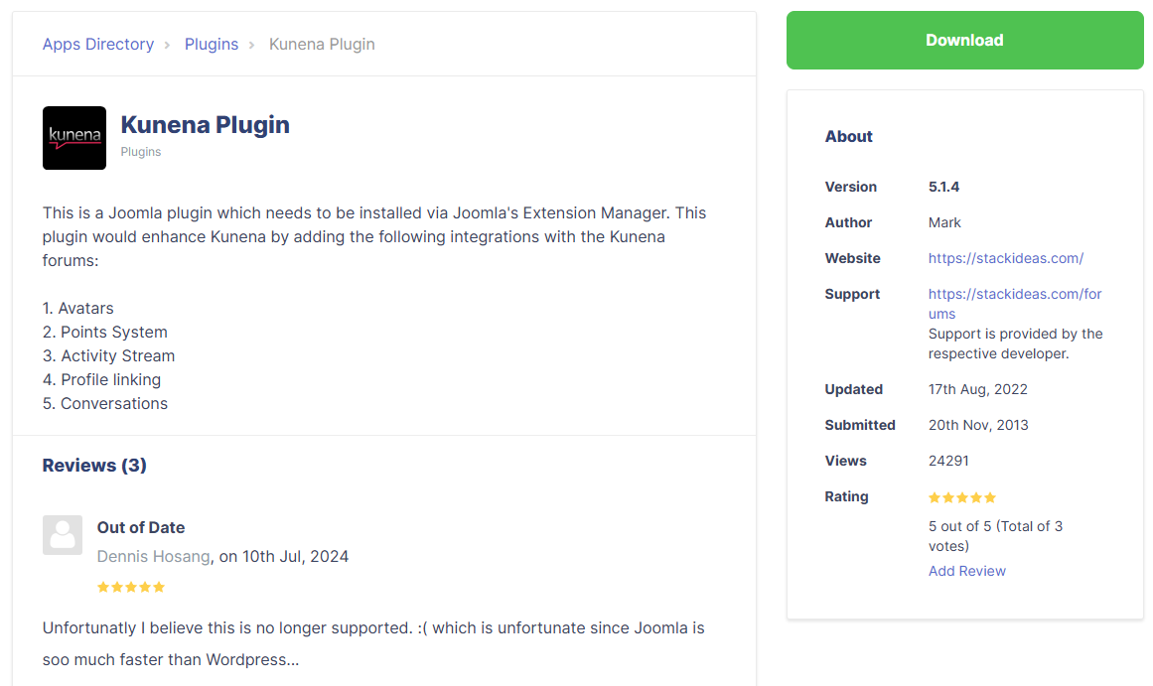This screenshot has height=686, width=1153.
Task: Click the chevron before Kunena Plugin breadcrumb
Action: point(252,45)
